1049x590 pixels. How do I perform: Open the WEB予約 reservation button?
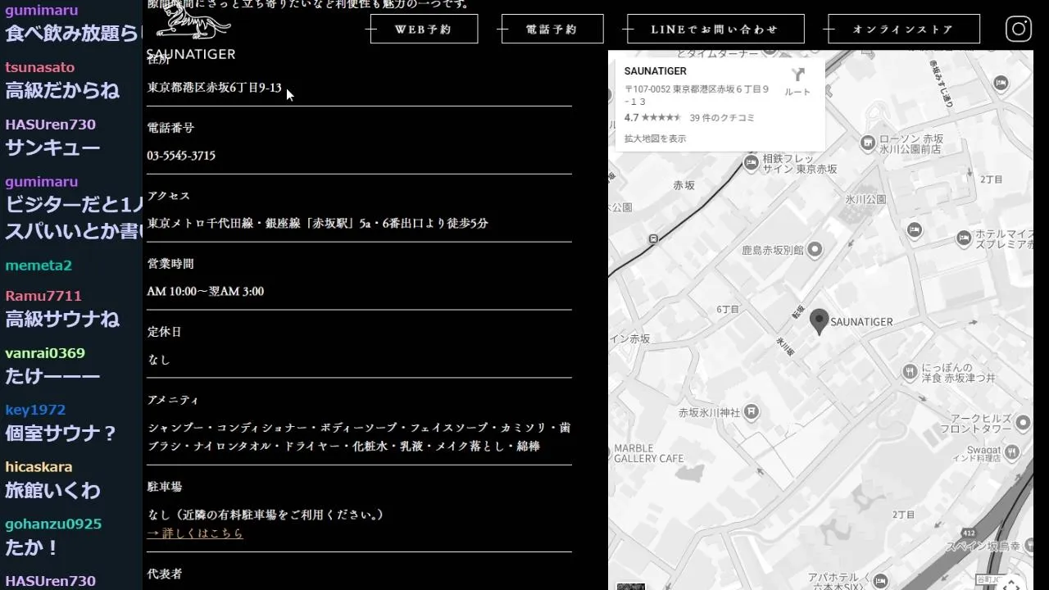coord(424,29)
